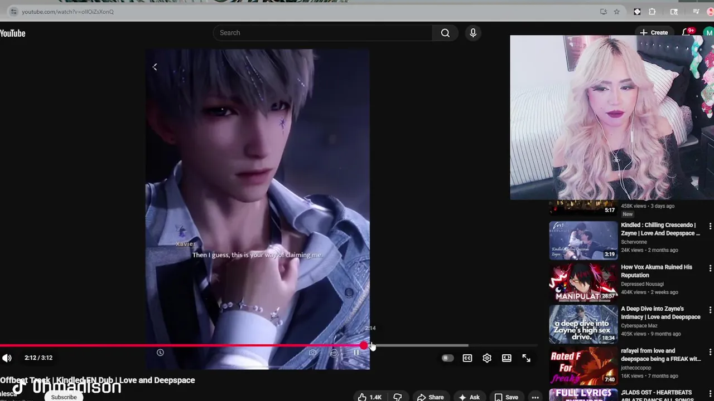This screenshot has height=401, width=714.
Task: Expand the player to full screen
Action: [526, 358]
